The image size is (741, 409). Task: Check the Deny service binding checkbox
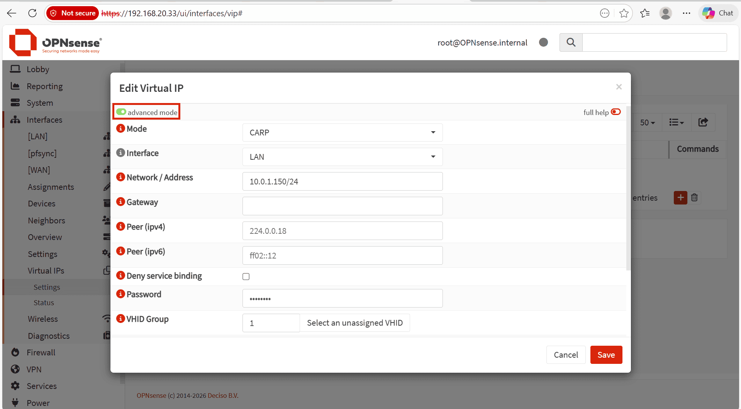[x=246, y=277]
